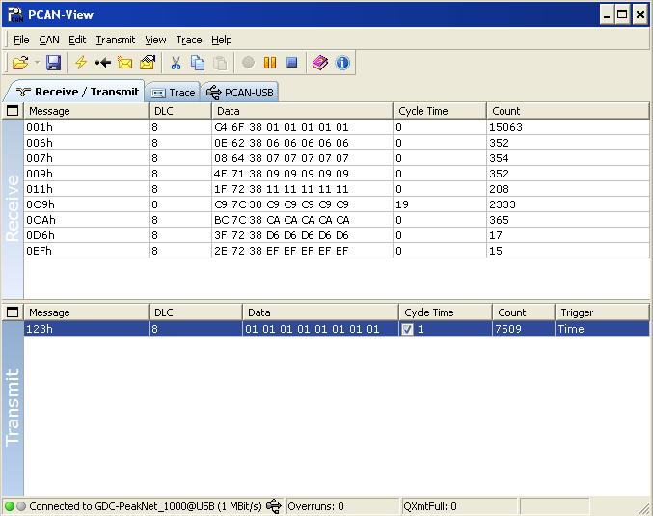The width and height of the screenshot is (653, 516).
Task: Click the Receive list column selector icon
Action: coord(13,111)
